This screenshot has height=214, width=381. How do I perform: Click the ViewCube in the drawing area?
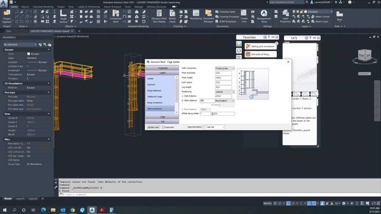(365, 55)
